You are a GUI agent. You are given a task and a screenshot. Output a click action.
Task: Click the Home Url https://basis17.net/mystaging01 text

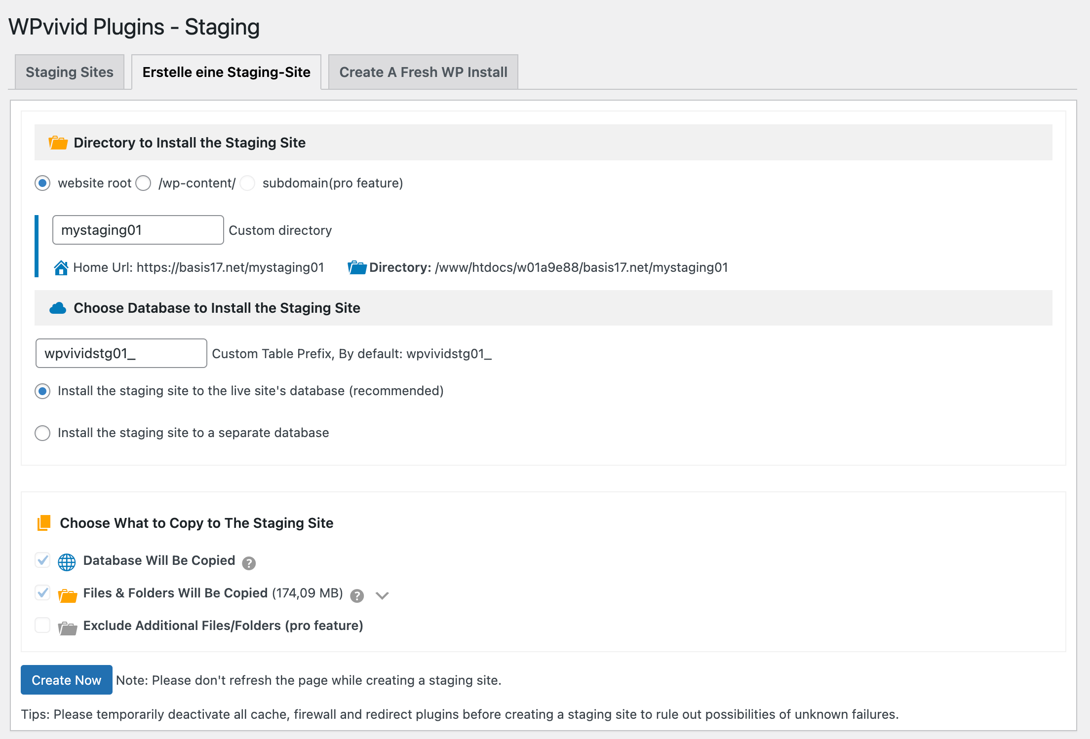[198, 267]
